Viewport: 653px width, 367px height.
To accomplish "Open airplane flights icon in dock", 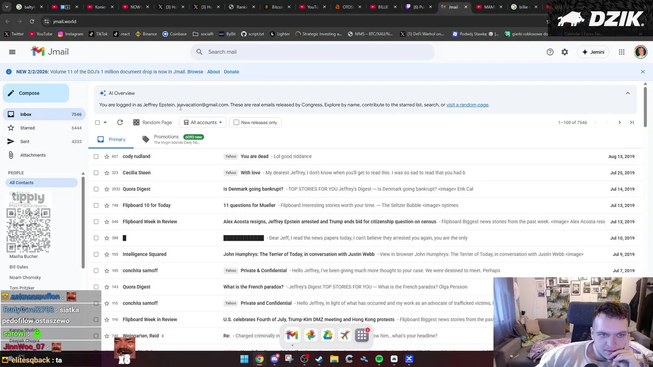I will (x=345, y=335).
